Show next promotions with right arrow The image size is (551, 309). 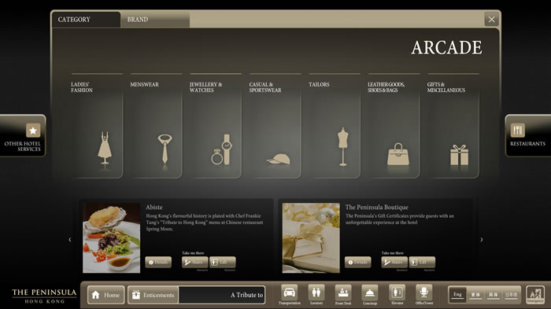point(482,240)
